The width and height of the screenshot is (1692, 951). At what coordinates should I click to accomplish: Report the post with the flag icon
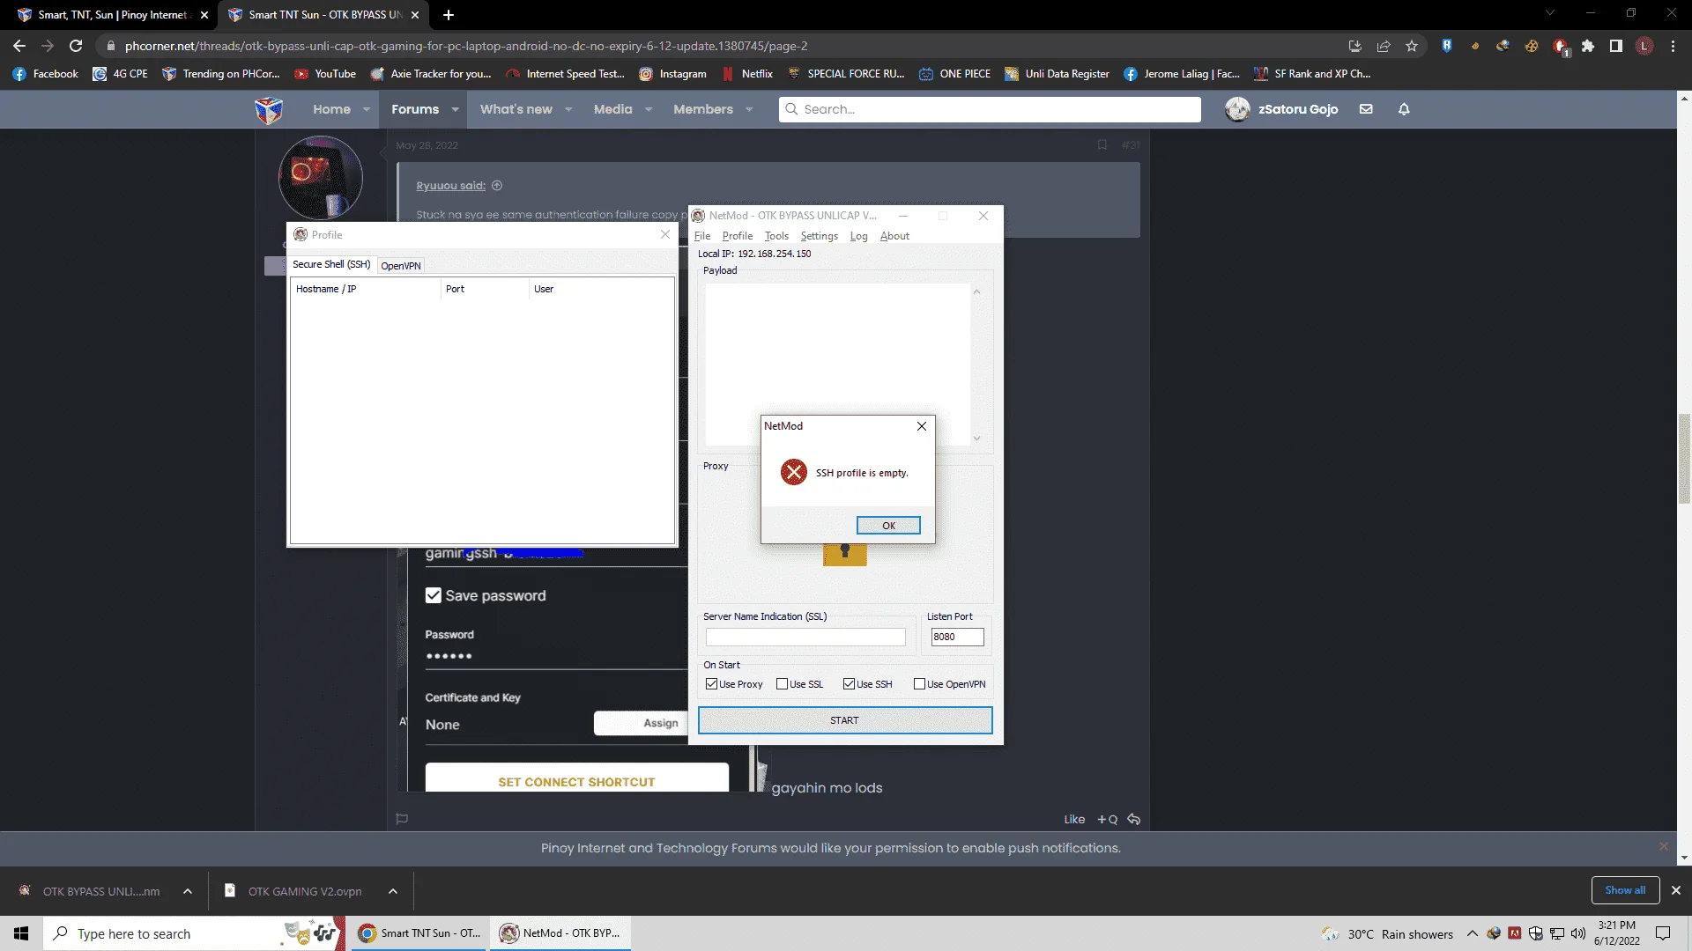pyautogui.click(x=402, y=819)
